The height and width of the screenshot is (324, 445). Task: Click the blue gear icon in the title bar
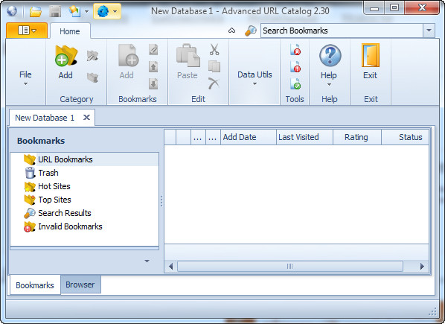pyautogui.click(x=103, y=11)
